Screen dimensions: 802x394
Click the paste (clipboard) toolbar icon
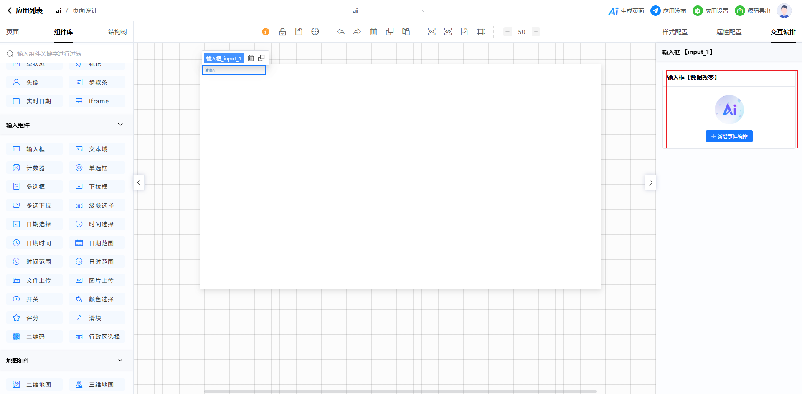coord(406,32)
